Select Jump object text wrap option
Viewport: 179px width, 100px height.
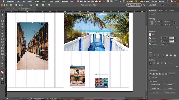click(x=162, y=63)
